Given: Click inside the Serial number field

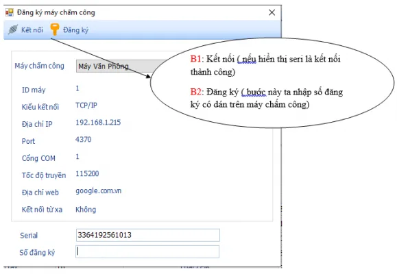Looking at the screenshot, I should coord(148,235).
